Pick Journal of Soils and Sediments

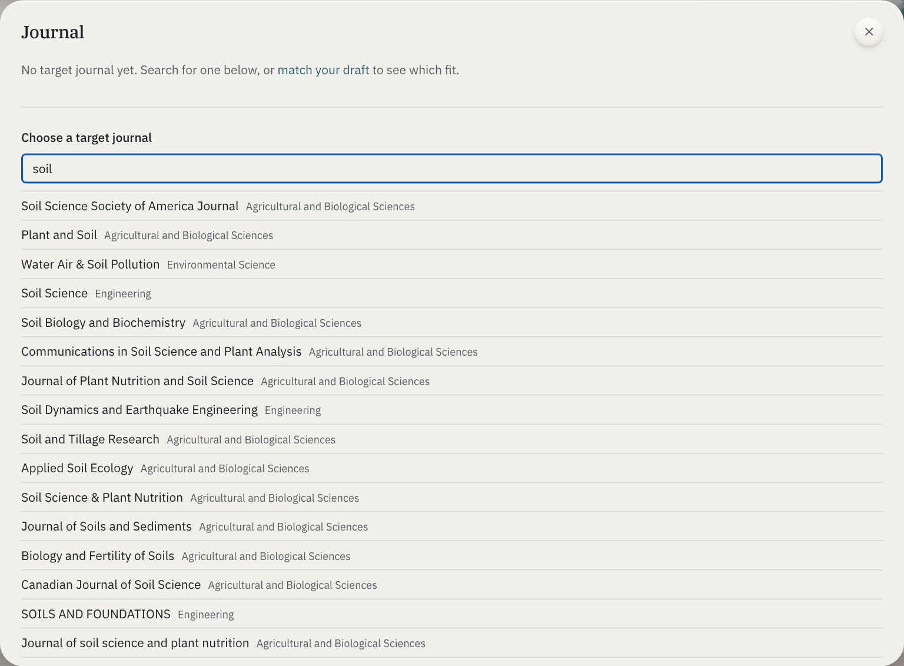pos(452,526)
